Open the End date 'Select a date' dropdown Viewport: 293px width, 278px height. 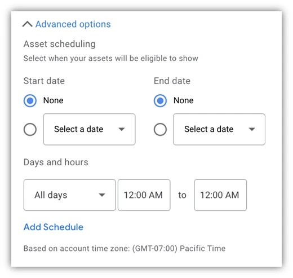click(219, 129)
